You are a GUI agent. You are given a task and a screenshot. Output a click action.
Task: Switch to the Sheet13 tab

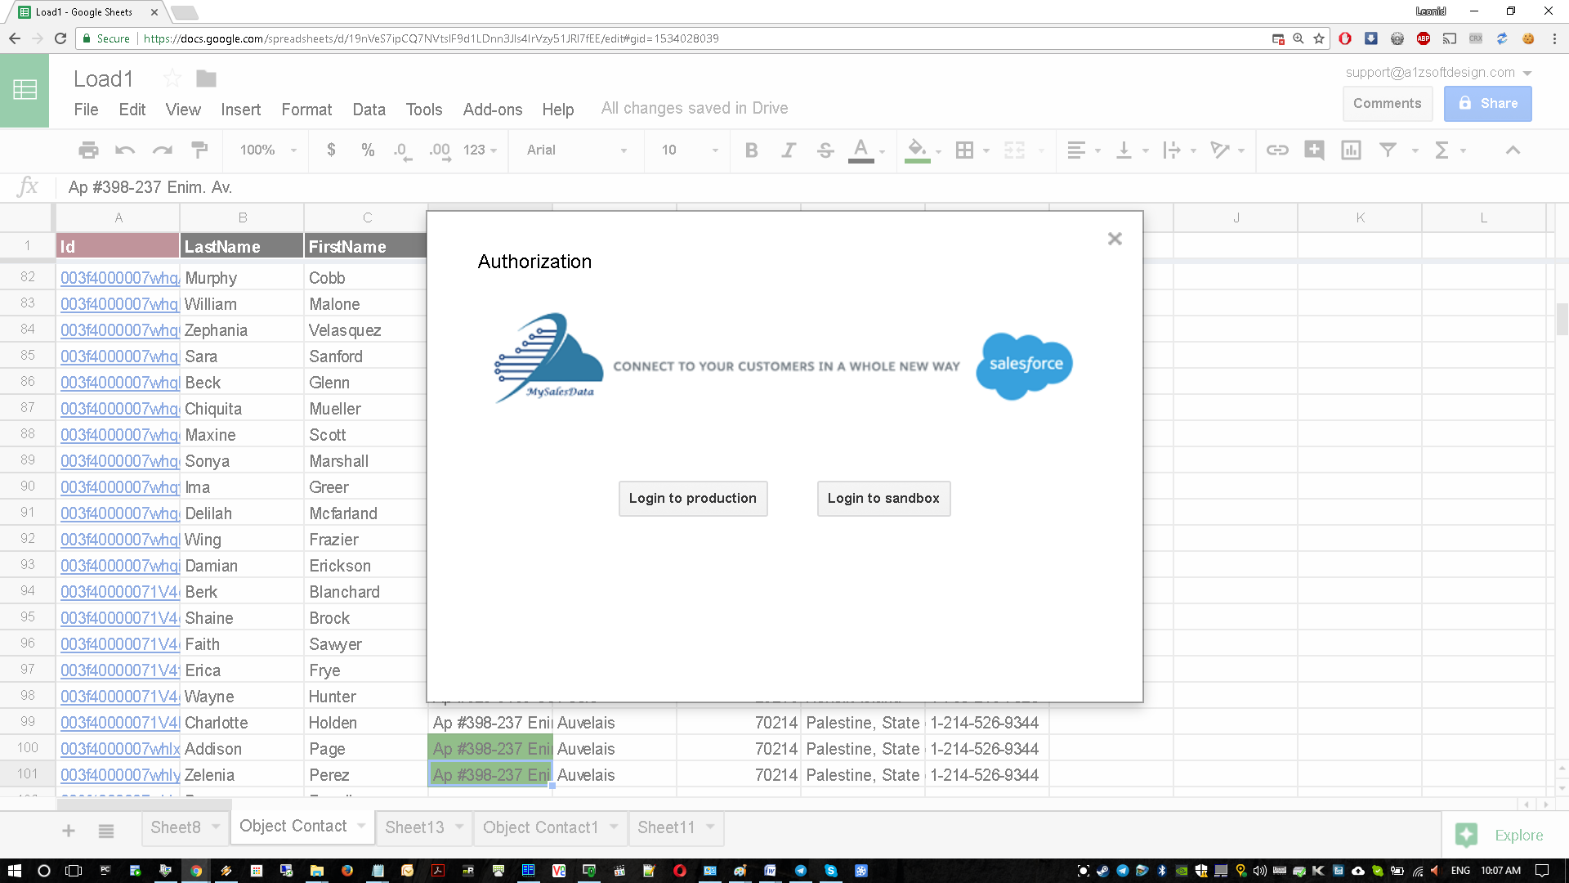click(414, 827)
